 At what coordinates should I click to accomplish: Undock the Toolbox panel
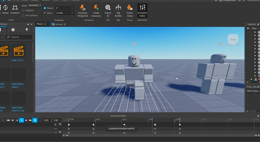click(x=28, y=24)
